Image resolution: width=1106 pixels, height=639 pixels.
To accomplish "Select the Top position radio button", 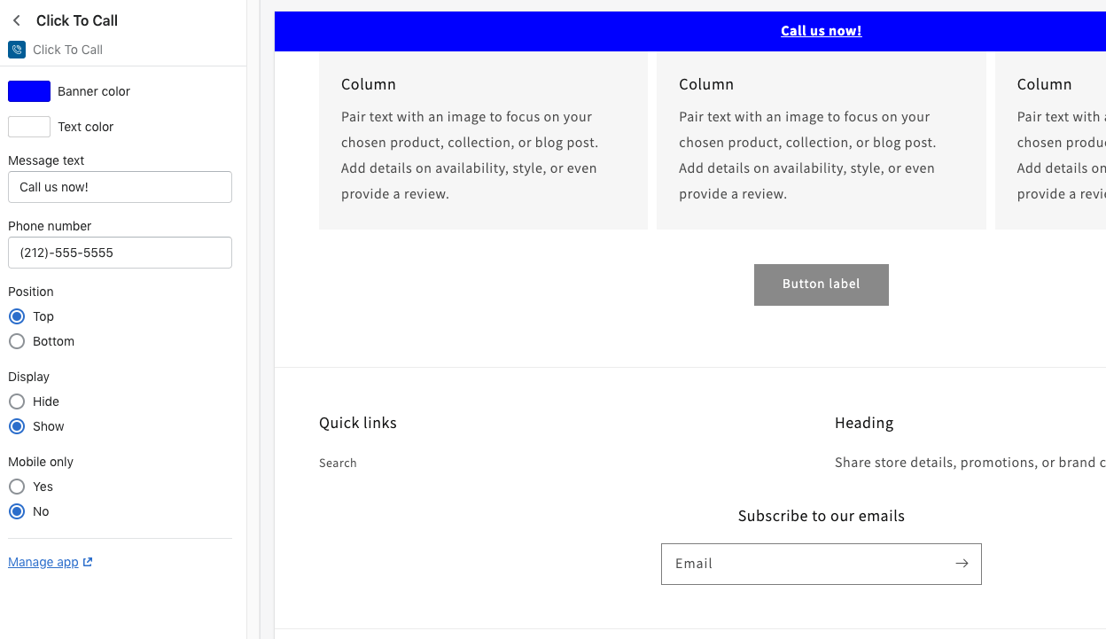I will tap(16, 316).
